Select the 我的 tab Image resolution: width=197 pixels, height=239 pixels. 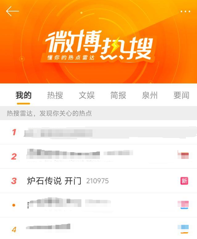coord(23,95)
